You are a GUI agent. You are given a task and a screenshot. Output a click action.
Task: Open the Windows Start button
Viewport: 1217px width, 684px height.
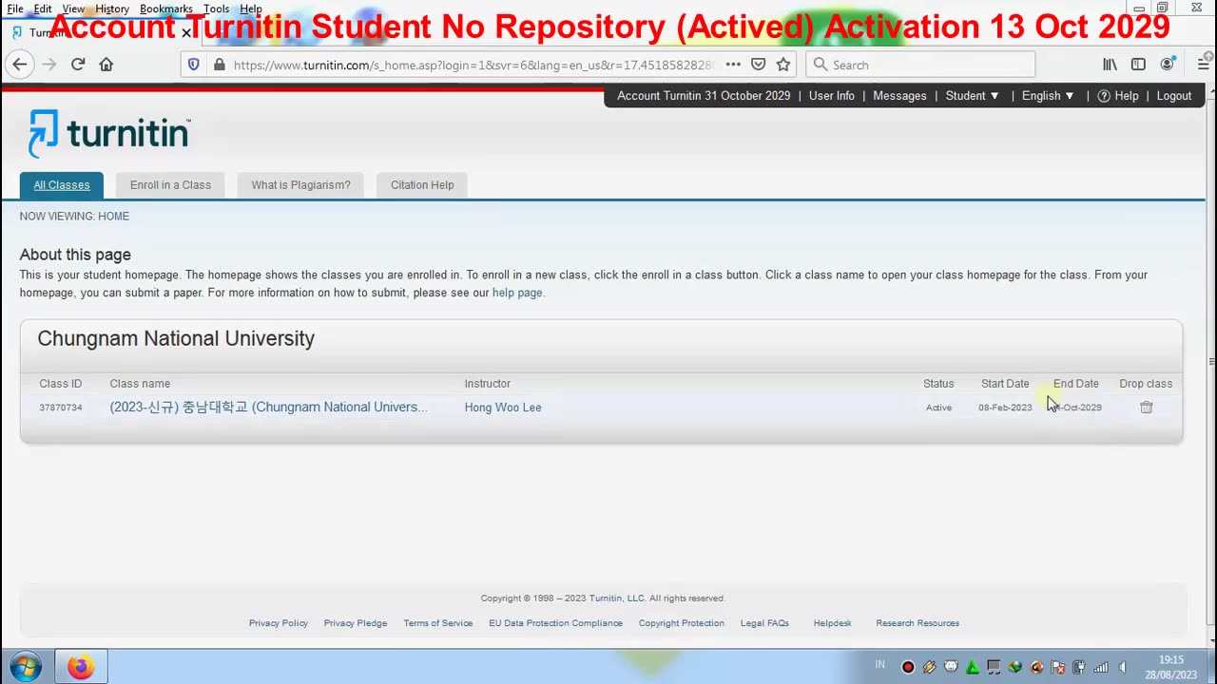(x=26, y=667)
